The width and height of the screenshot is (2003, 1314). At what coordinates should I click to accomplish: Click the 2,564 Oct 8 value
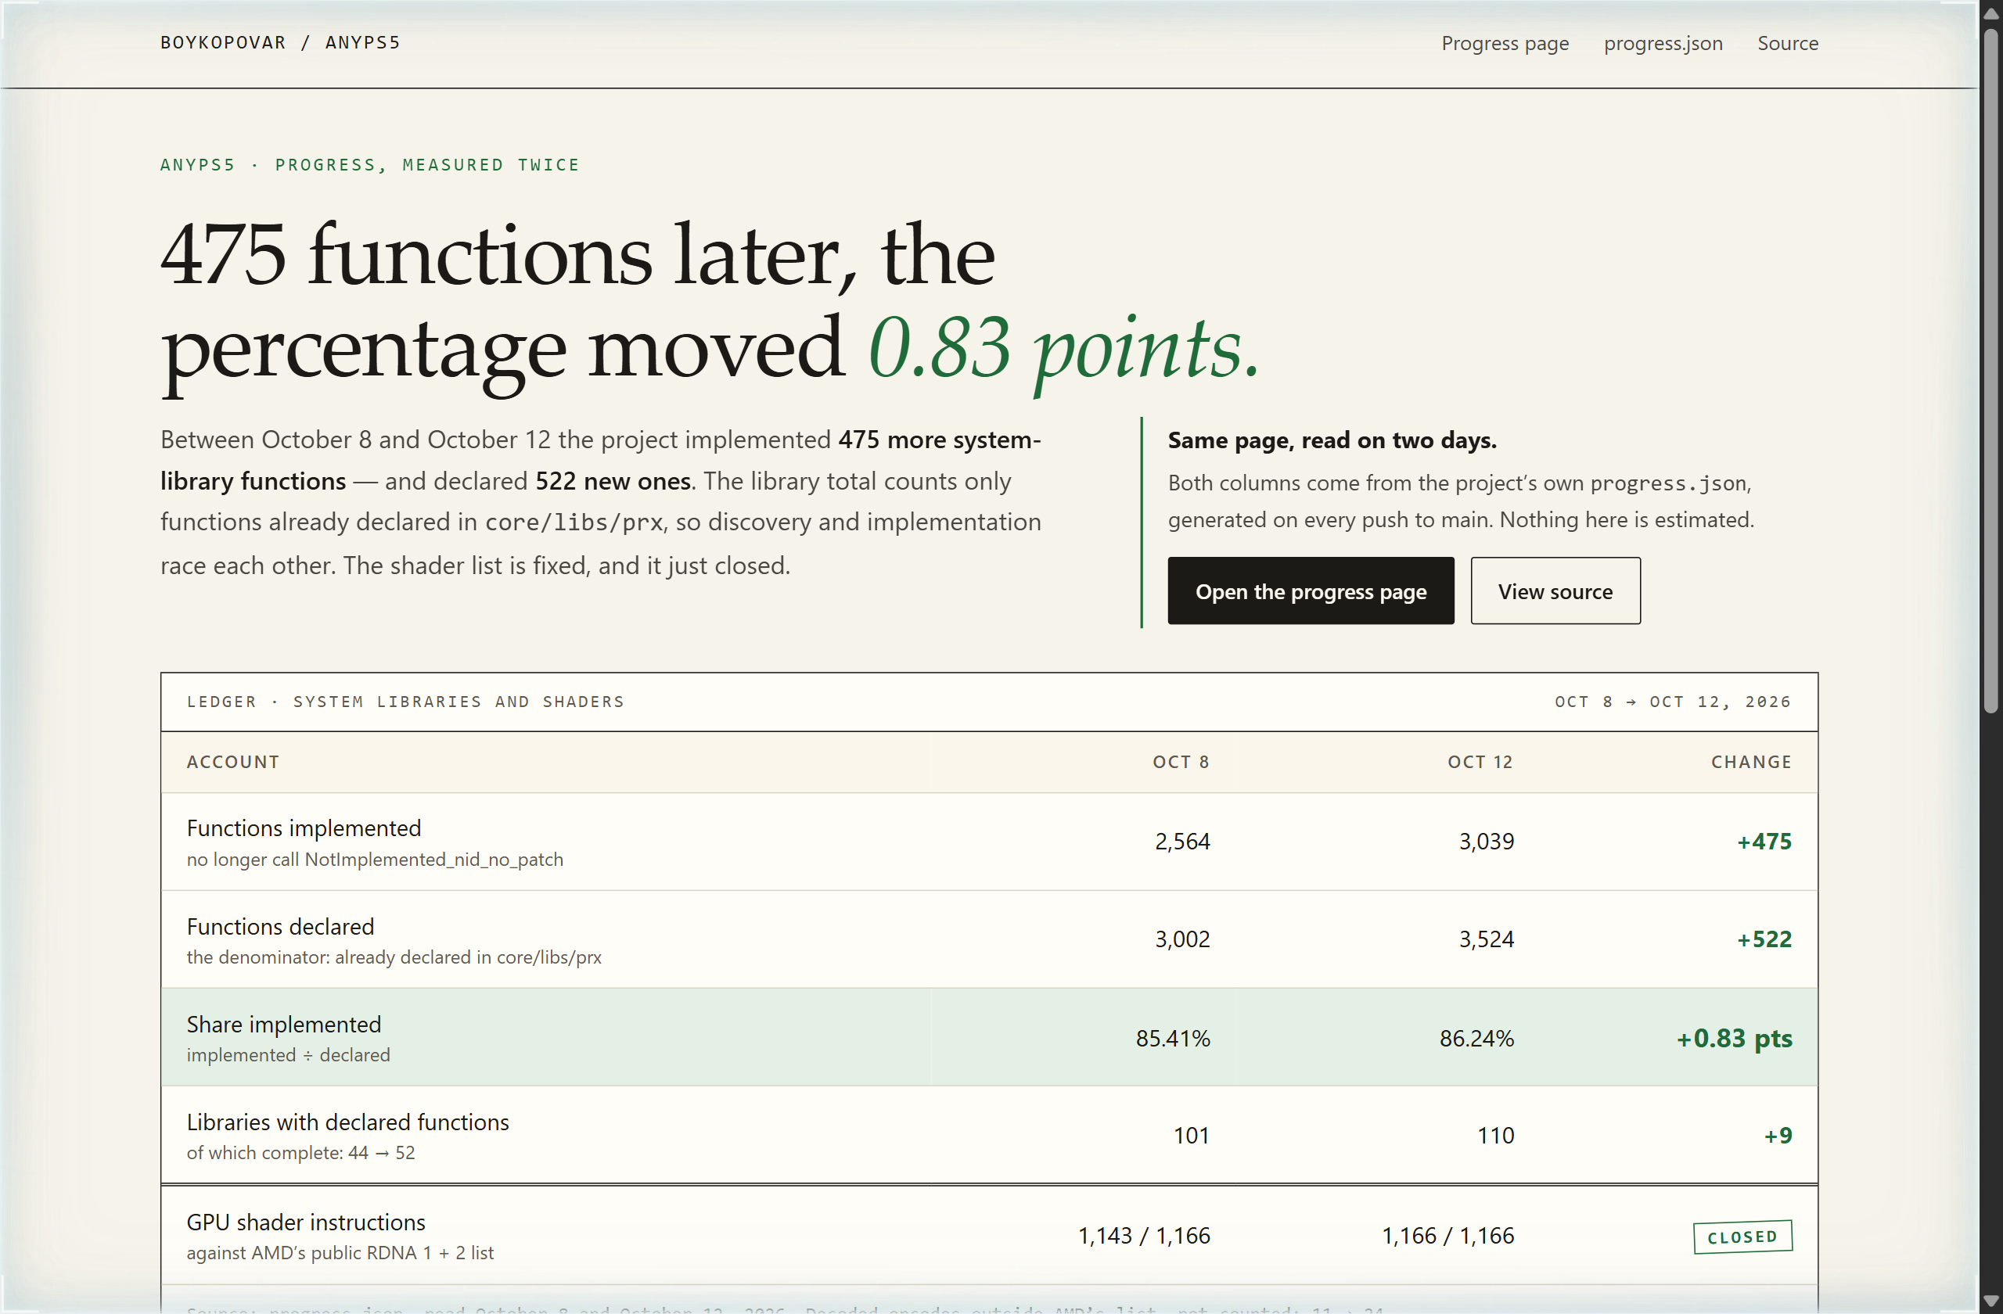coord(1181,842)
